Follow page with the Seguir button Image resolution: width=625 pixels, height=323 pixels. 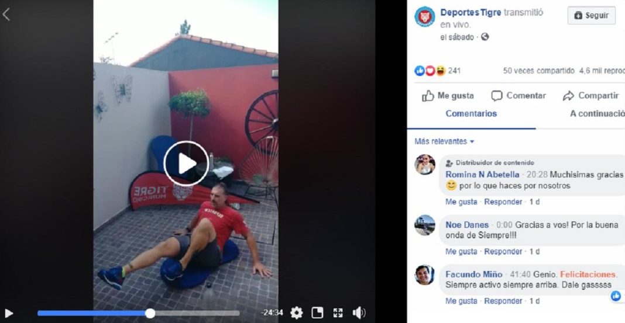tap(592, 16)
